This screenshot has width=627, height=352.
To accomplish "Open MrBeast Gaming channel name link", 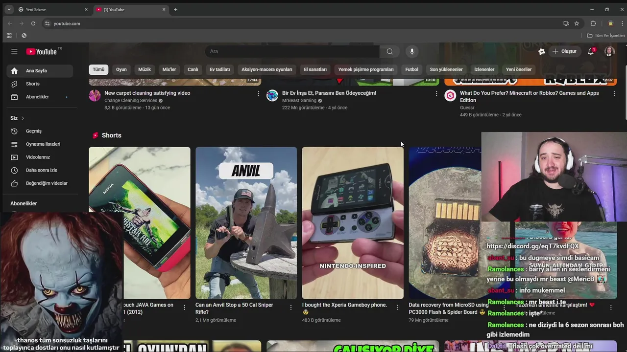I will (x=299, y=101).
